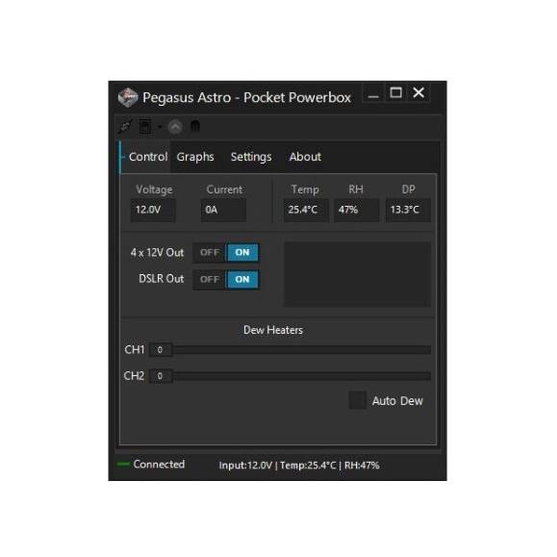Image resolution: width=557 pixels, height=557 pixels.
Task: Turn DSLR Out to OFF
Action: click(209, 280)
